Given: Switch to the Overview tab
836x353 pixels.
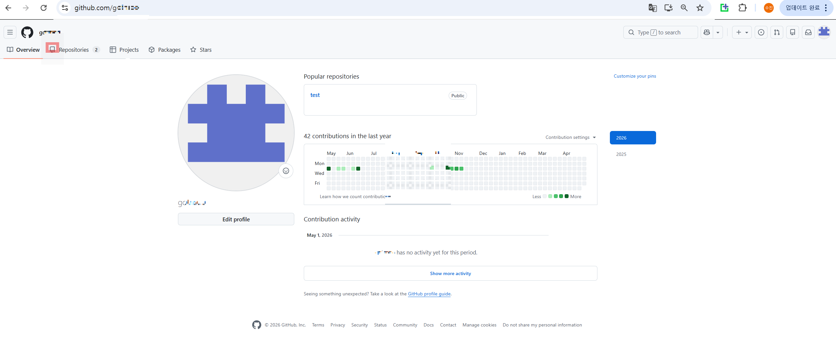Looking at the screenshot, I should [x=23, y=50].
